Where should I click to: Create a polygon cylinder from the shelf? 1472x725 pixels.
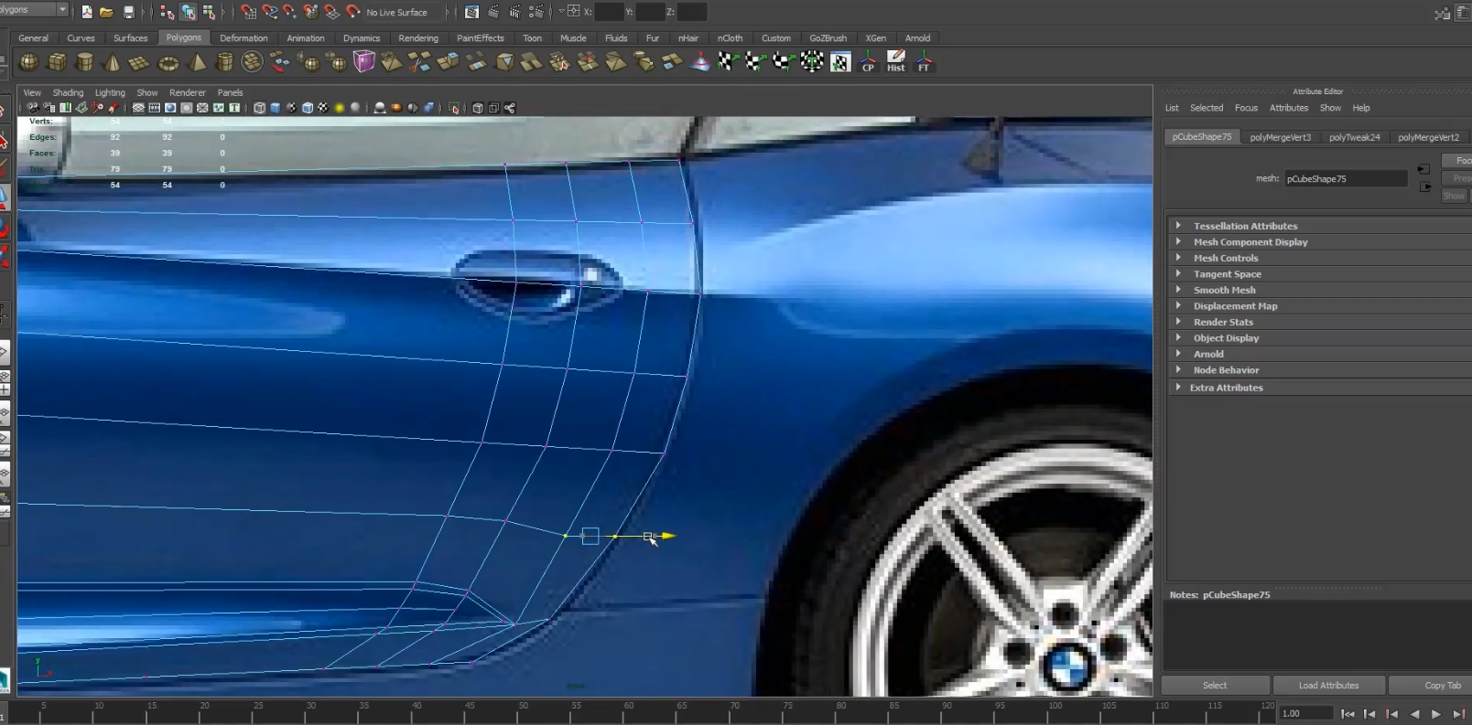pyautogui.click(x=84, y=62)
